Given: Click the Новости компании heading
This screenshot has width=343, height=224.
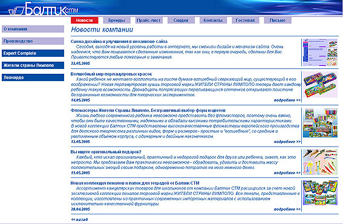Looking at the screenshot, I should pos(102,30).
